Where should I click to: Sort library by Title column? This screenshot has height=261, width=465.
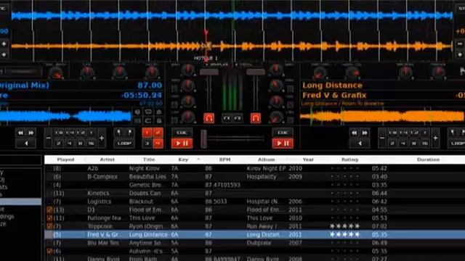pos(149,159)
